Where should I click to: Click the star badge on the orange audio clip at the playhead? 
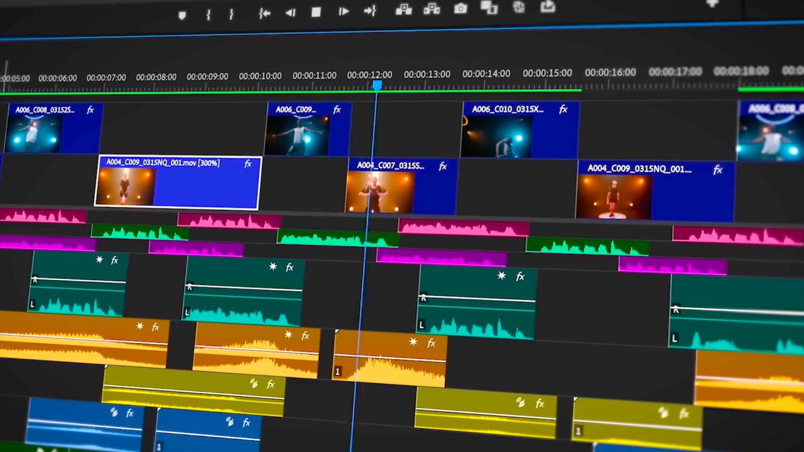click(x=413, y=342)
